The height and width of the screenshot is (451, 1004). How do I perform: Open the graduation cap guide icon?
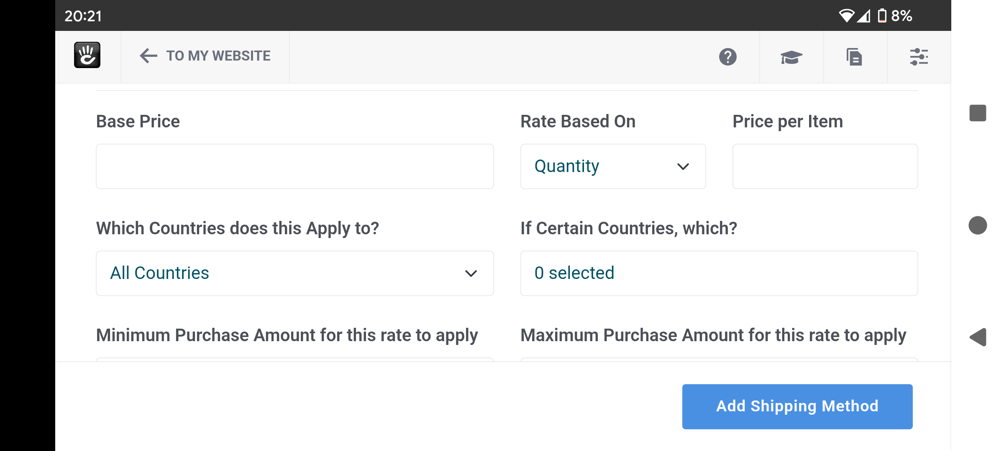pyautogui.click(x=791, y=57)
